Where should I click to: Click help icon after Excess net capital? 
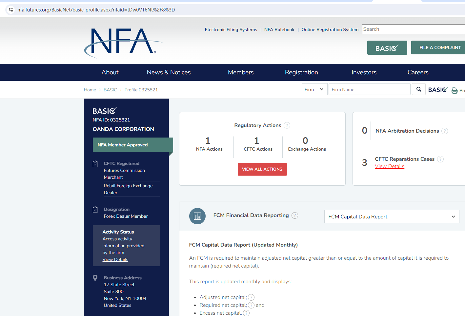[x=246, y=313]
